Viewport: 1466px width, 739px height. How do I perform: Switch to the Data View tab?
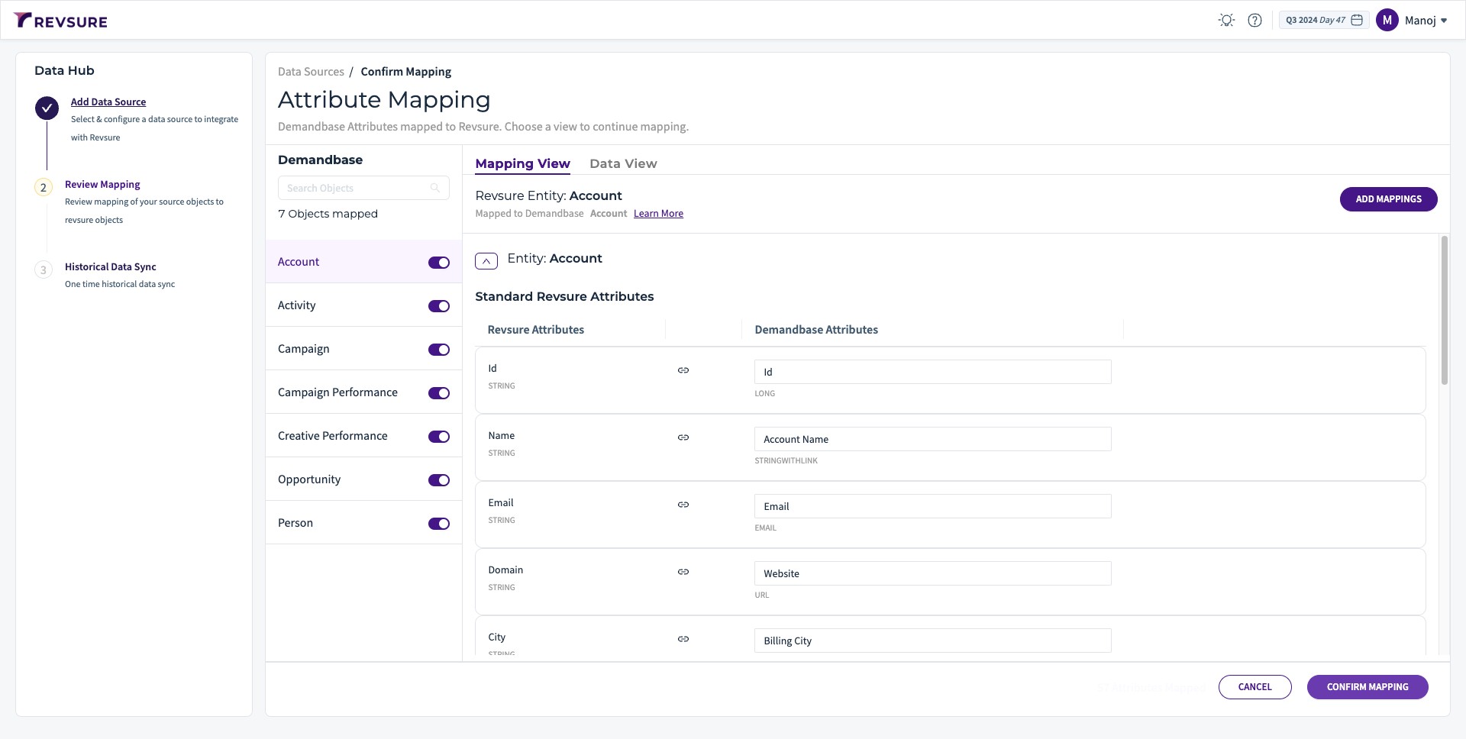coord(623,163)
